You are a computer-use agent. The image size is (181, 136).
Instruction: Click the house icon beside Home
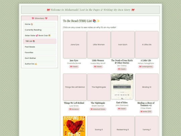[32, 24]
